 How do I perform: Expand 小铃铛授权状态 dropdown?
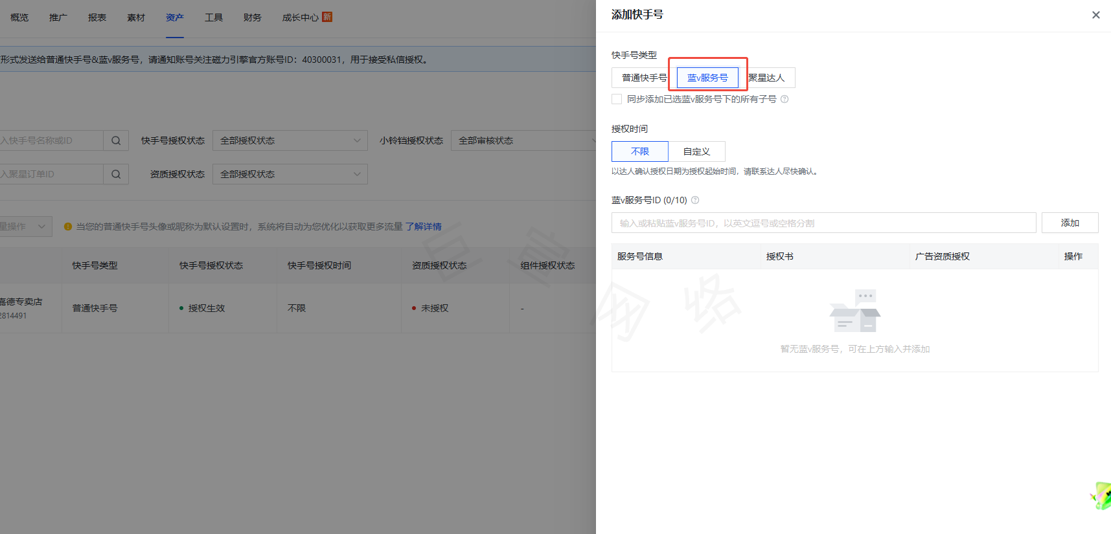523,140
